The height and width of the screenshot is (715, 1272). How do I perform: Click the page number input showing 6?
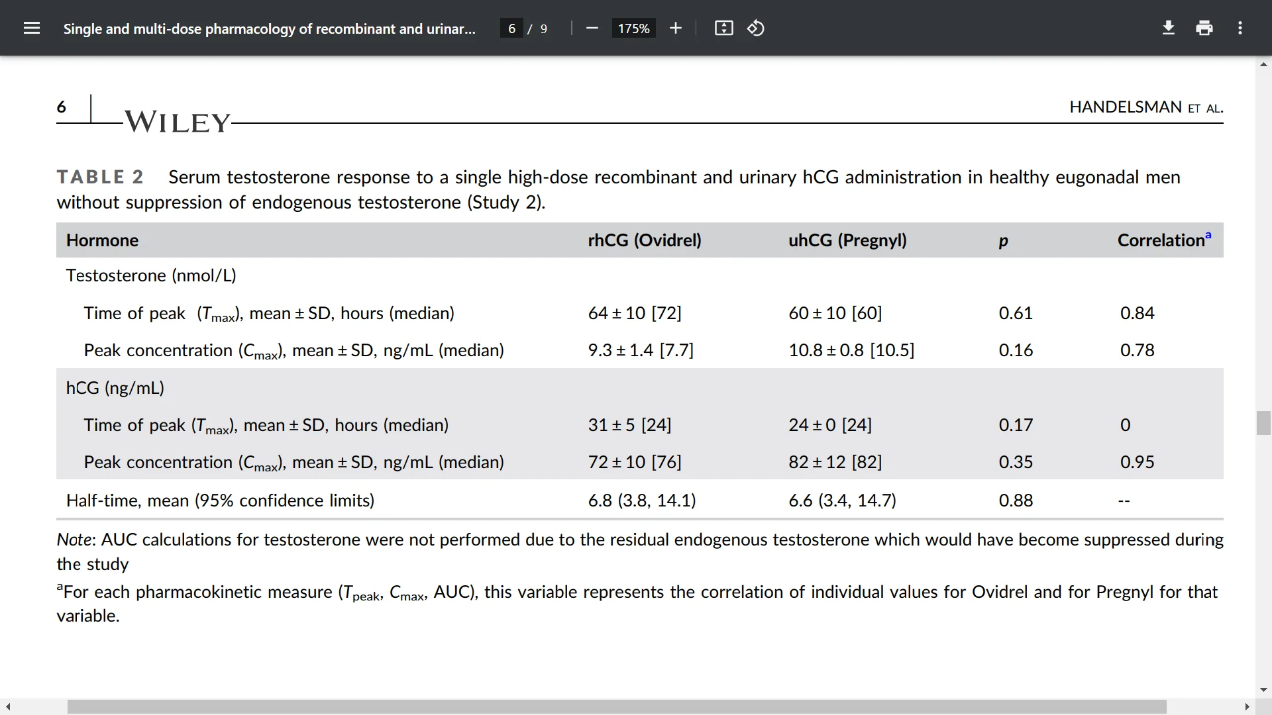[511, 28]
